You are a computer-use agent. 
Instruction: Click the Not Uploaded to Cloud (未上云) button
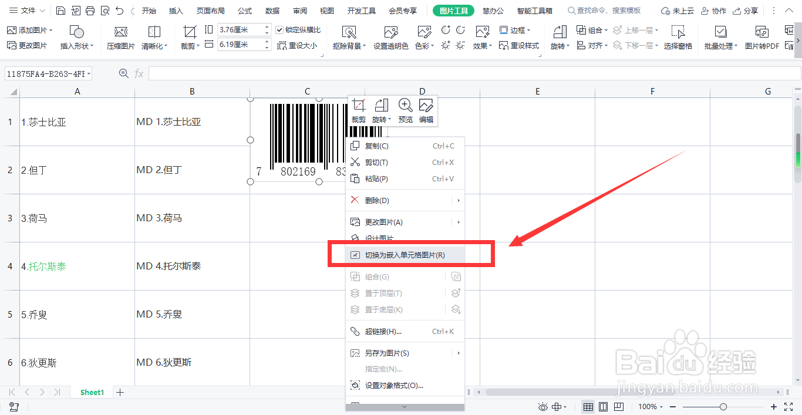click(x=678, y=11)
